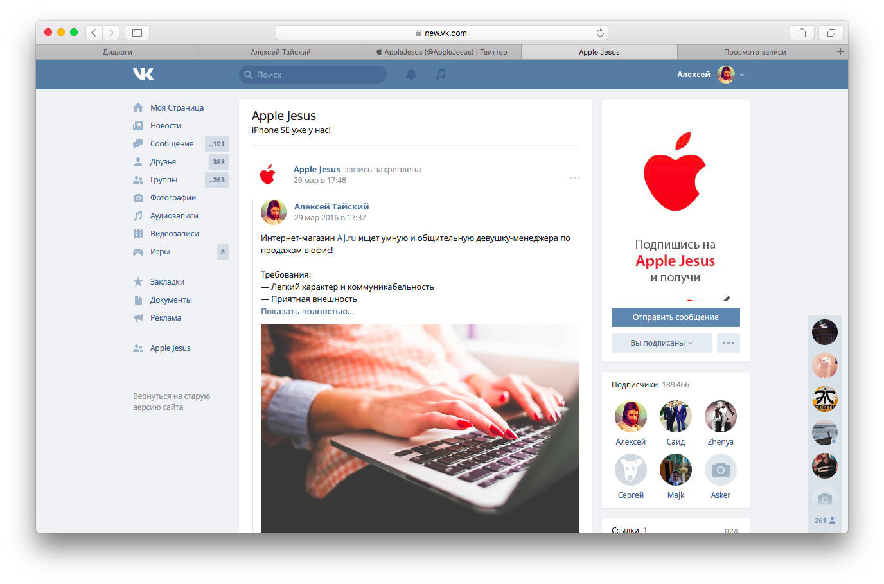Click the Игры counter badge 8
Image resolution: width=884 pixels, height=584 pixels.
click(223, 252)
